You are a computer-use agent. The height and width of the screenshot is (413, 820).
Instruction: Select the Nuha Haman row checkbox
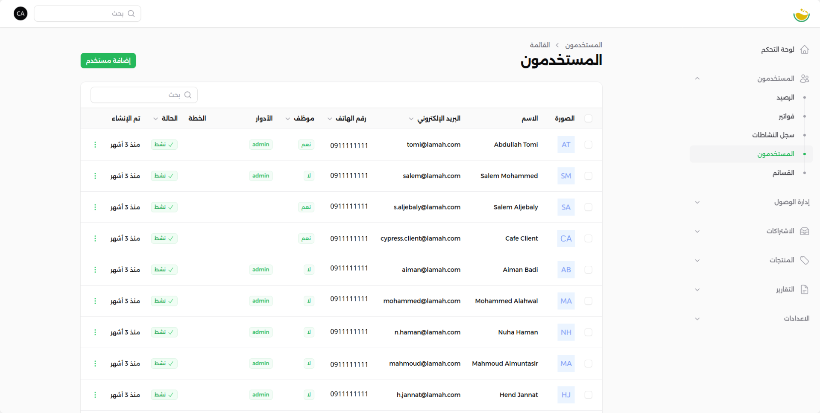(588, 332)
